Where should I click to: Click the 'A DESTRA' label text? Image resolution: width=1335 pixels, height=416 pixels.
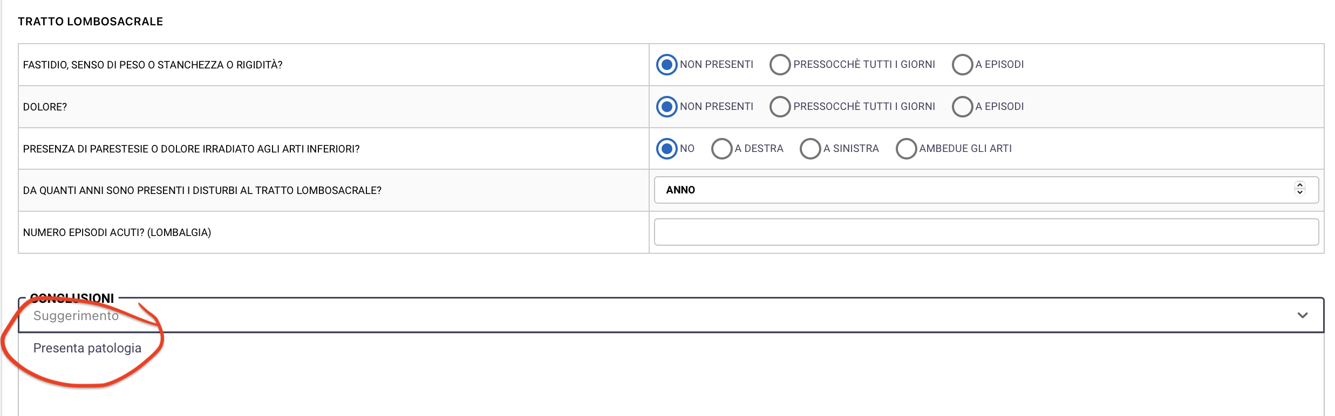click(759, 149)
